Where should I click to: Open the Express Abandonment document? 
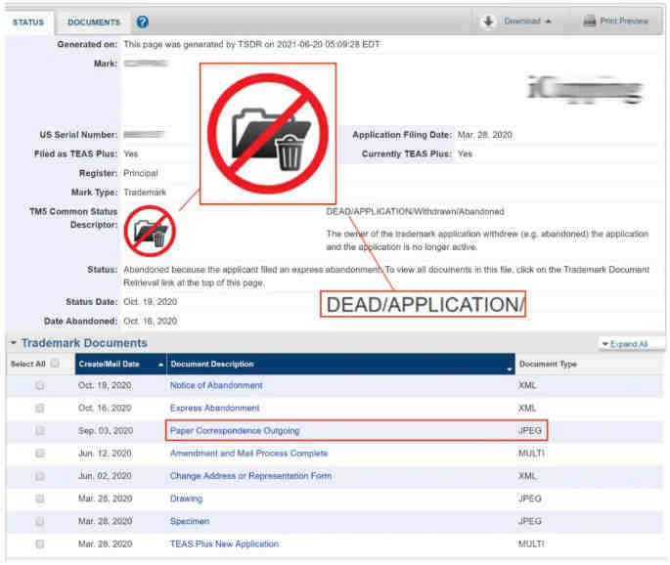pos(214,409)
